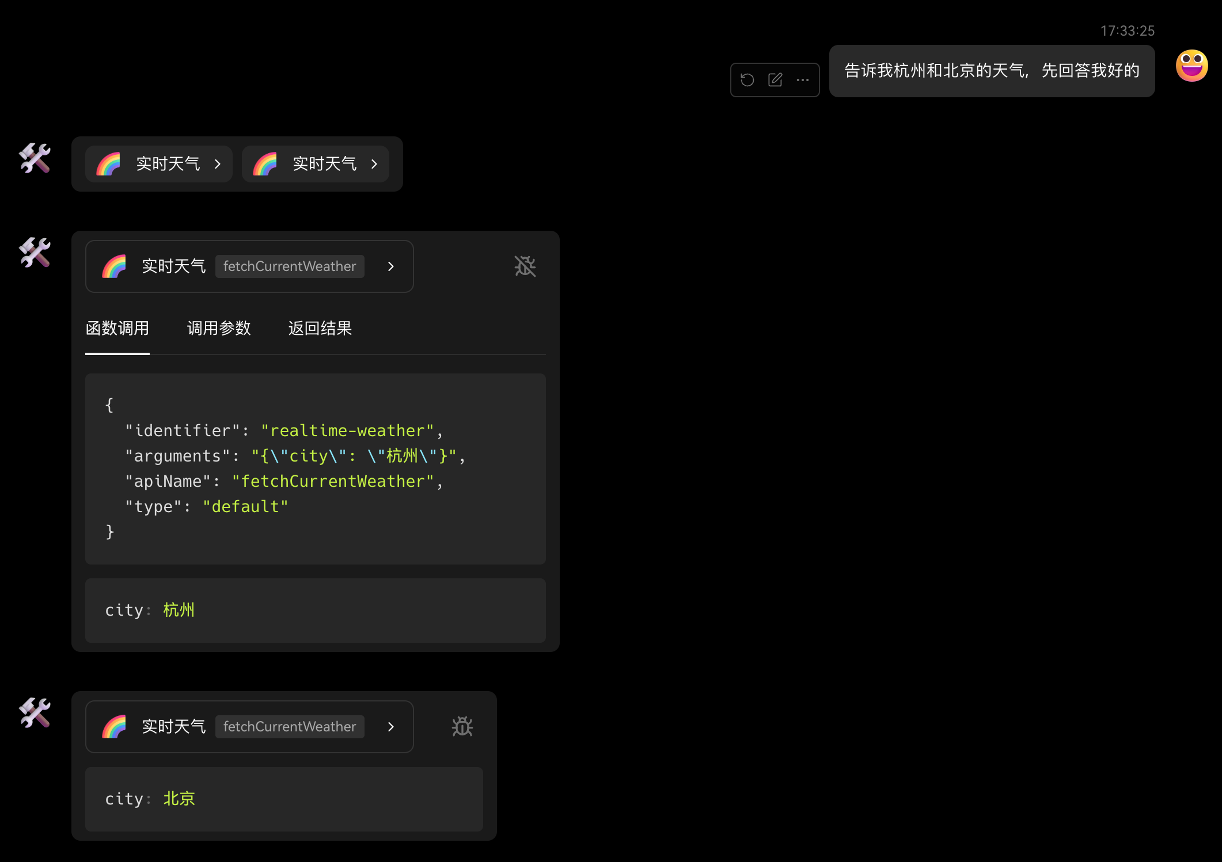This screenshot has height=862, width=1222.
Task: Expand the chevron on the 杭州 fetchCurrentWeather header
Action: [x=391, y=266]
